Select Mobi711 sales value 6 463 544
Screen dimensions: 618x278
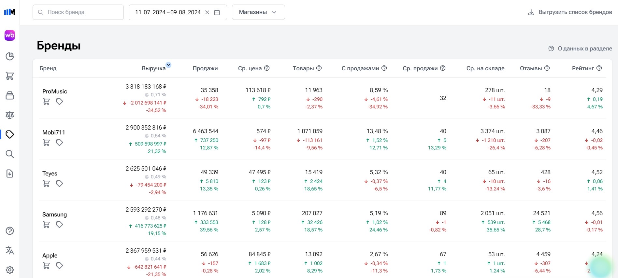coord(206,131)
